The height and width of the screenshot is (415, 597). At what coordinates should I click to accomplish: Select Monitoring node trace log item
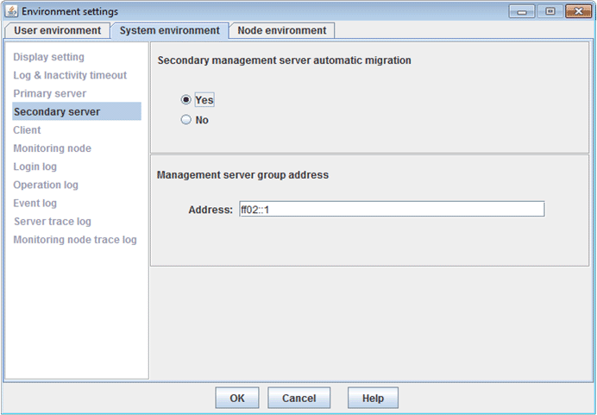pyautogui.click(x=75, y=240)
